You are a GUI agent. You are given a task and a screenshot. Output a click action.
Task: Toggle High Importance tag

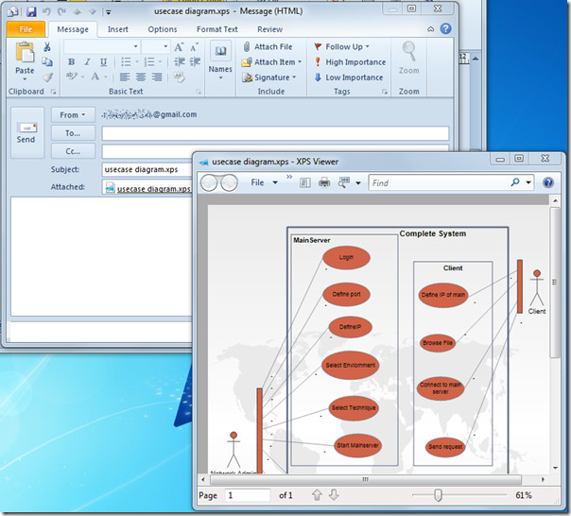(x=350, y=62)
